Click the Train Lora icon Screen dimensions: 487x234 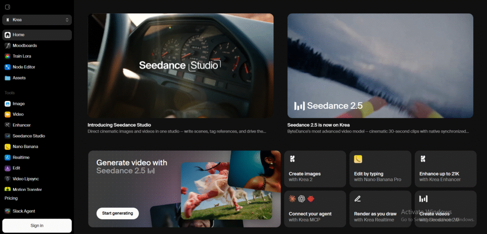pos(8,56)
